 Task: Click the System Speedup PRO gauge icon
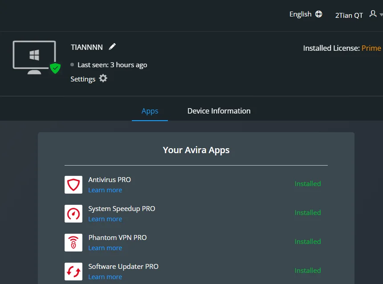point(73,214)
